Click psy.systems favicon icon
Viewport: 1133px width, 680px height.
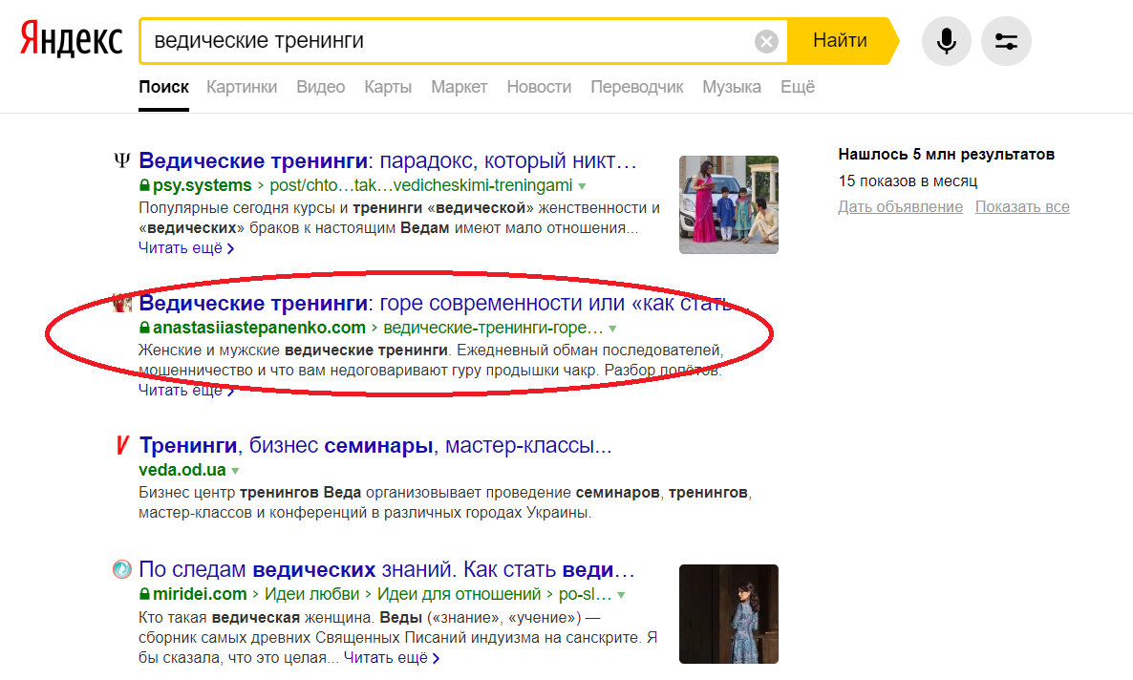pyautogui.click(x=121, y=160)
